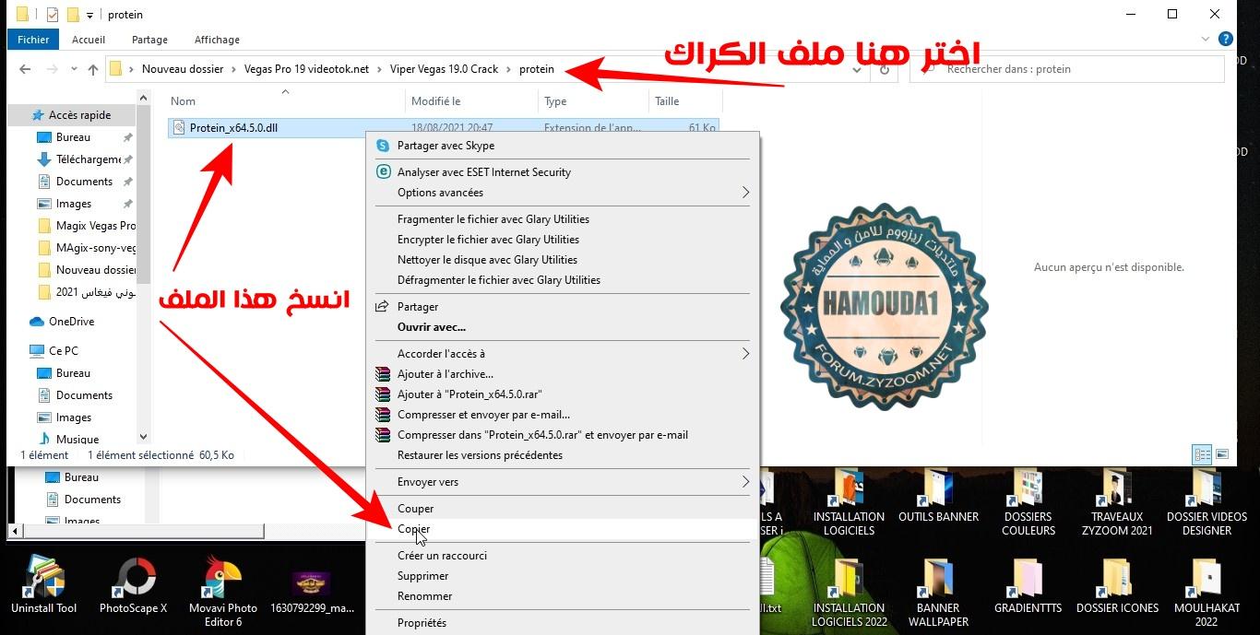Image resolution: width=1260 pixels, height=635 pixels.
Task: Go up one folder level arrow
Action: coord(93,69)
